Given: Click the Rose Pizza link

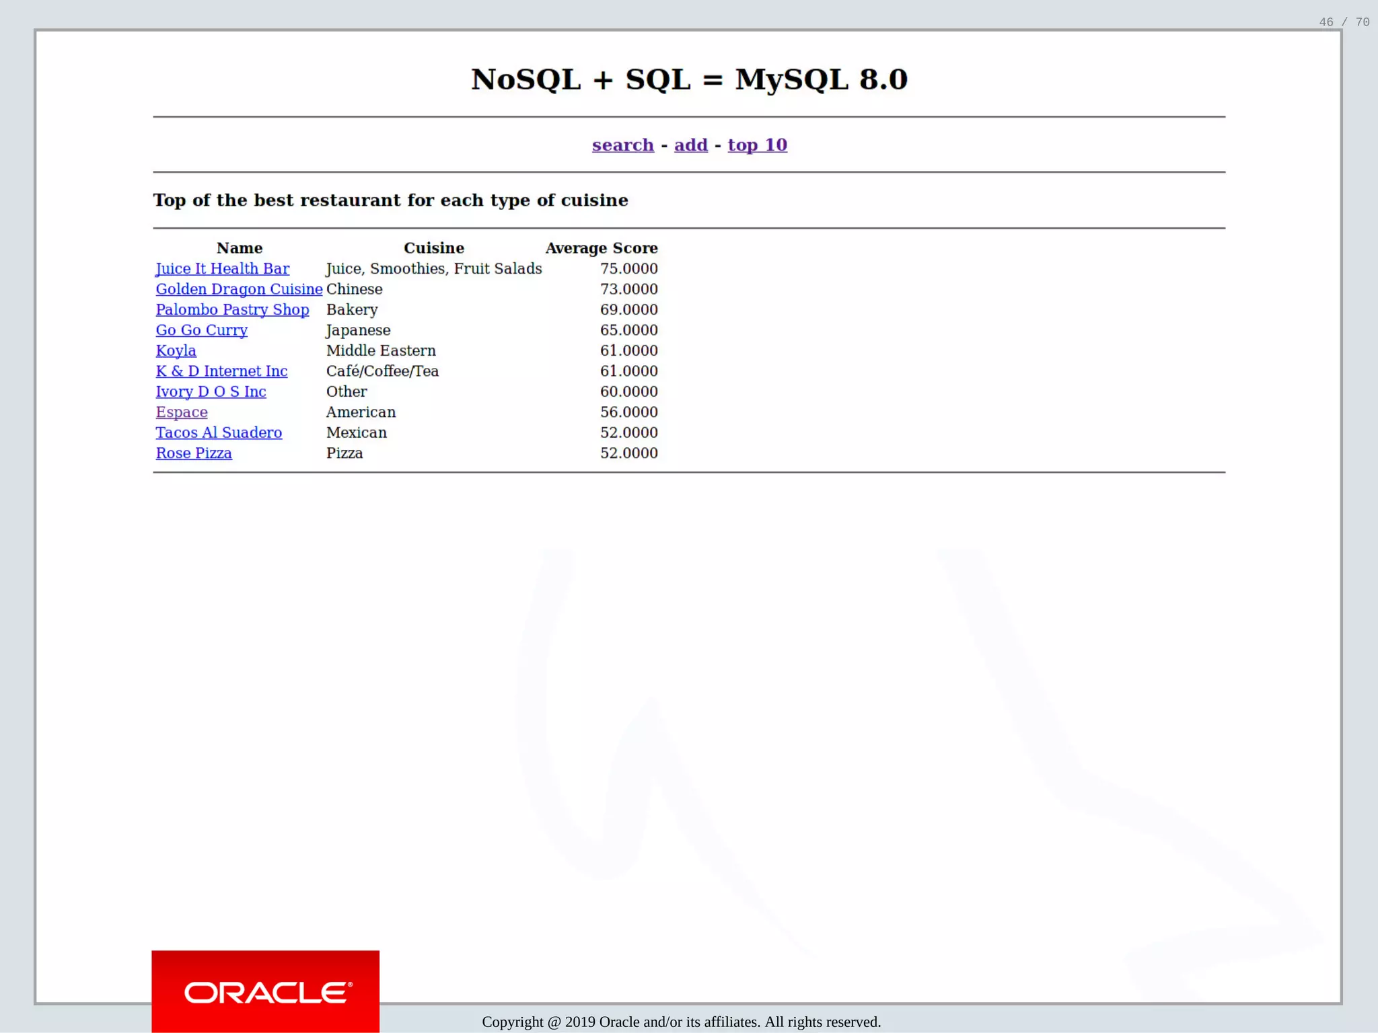Looking at the screenshot, I should [x=194, y=453].
